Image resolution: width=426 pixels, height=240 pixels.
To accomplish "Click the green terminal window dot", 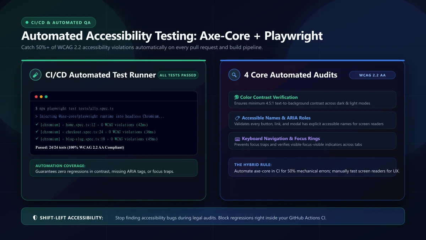I will tap(46, 97).
